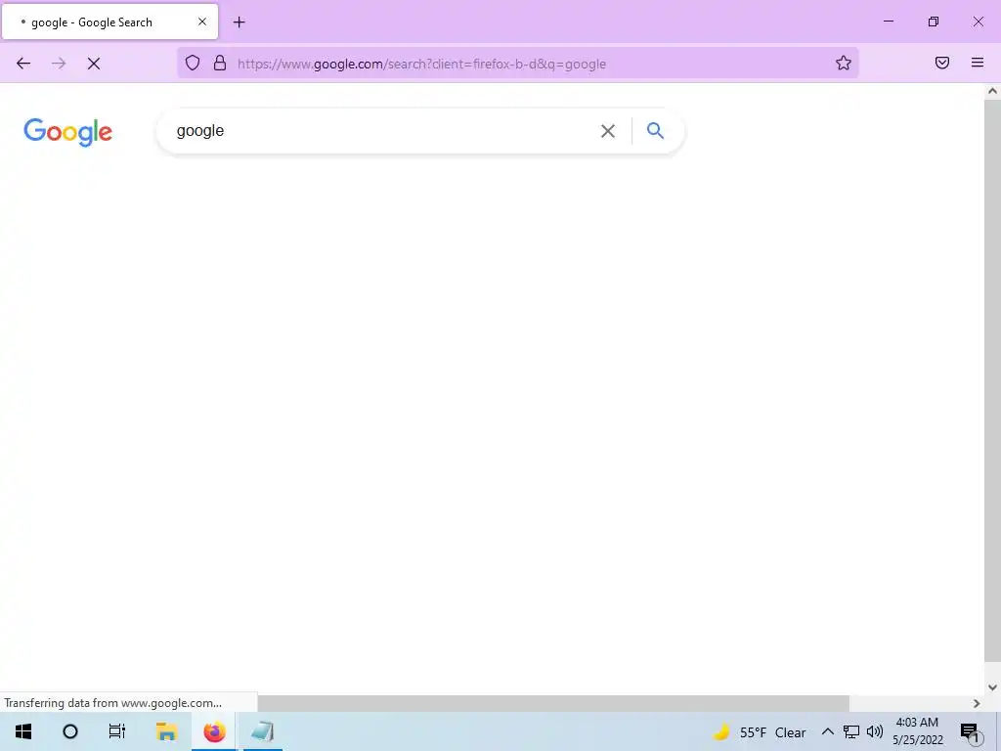Open the notification center
Screen dimensions: 1001x751
pos(971,732)
